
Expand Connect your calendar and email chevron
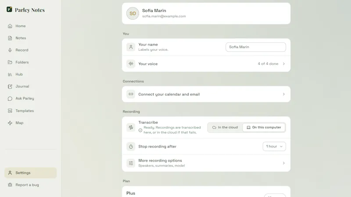[x=283, y=94]
